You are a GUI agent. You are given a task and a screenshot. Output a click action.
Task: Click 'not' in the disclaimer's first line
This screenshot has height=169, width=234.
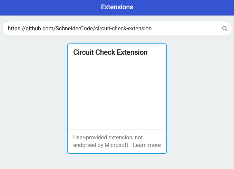pyautogui.click(x=139, y=137)
